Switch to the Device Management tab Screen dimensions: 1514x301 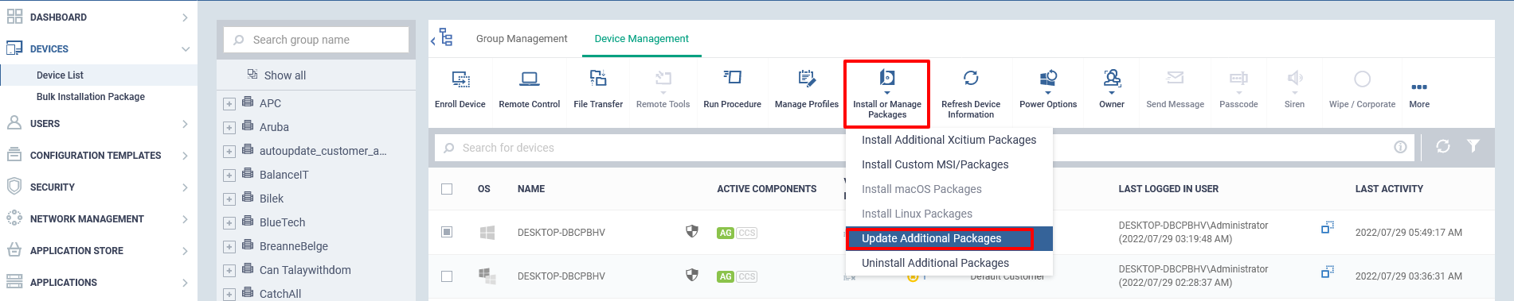(641, 38)
